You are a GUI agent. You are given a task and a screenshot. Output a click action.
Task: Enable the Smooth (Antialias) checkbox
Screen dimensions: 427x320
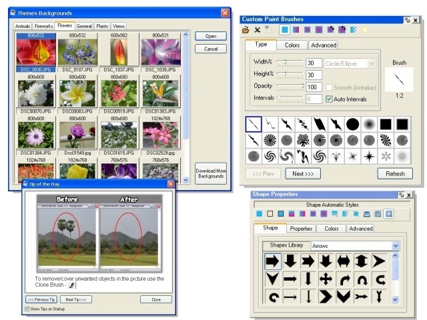[x=329, y=87]
